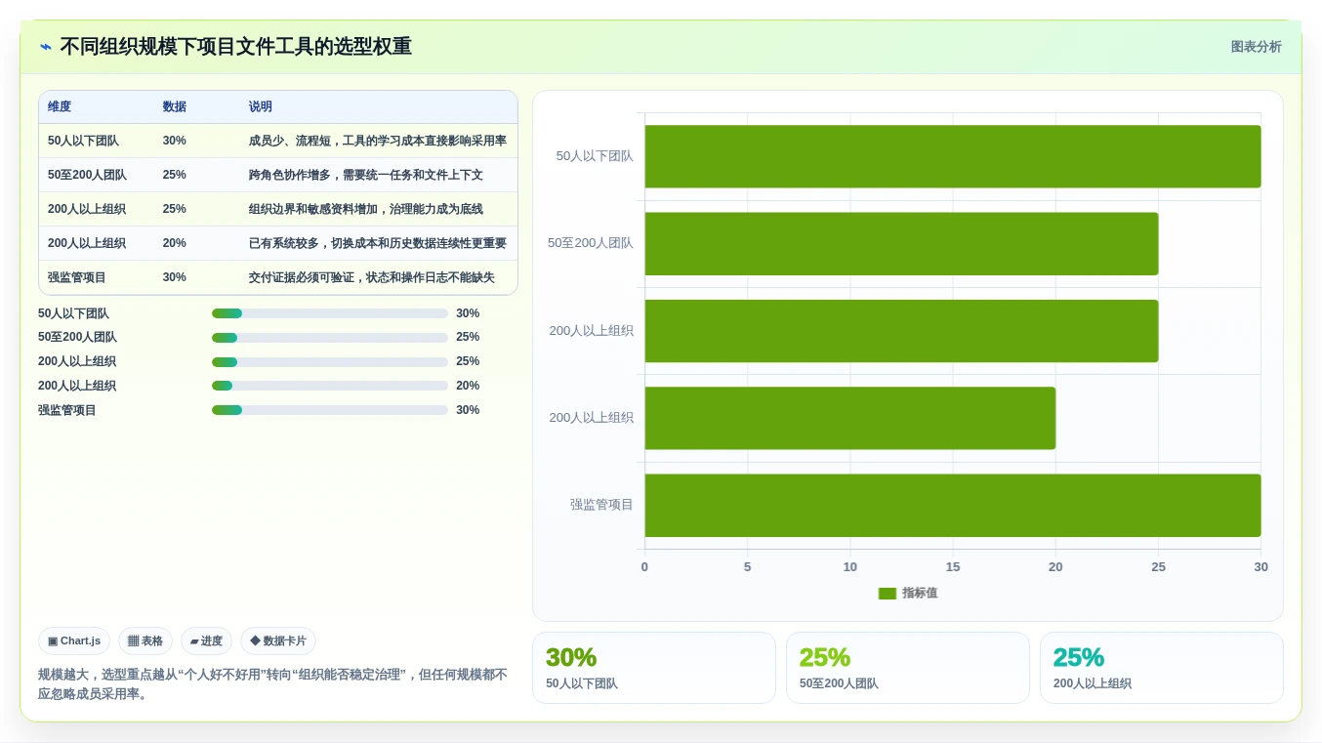
Task: Click the chart bar for 强监管项目
Action: point(953,505)
